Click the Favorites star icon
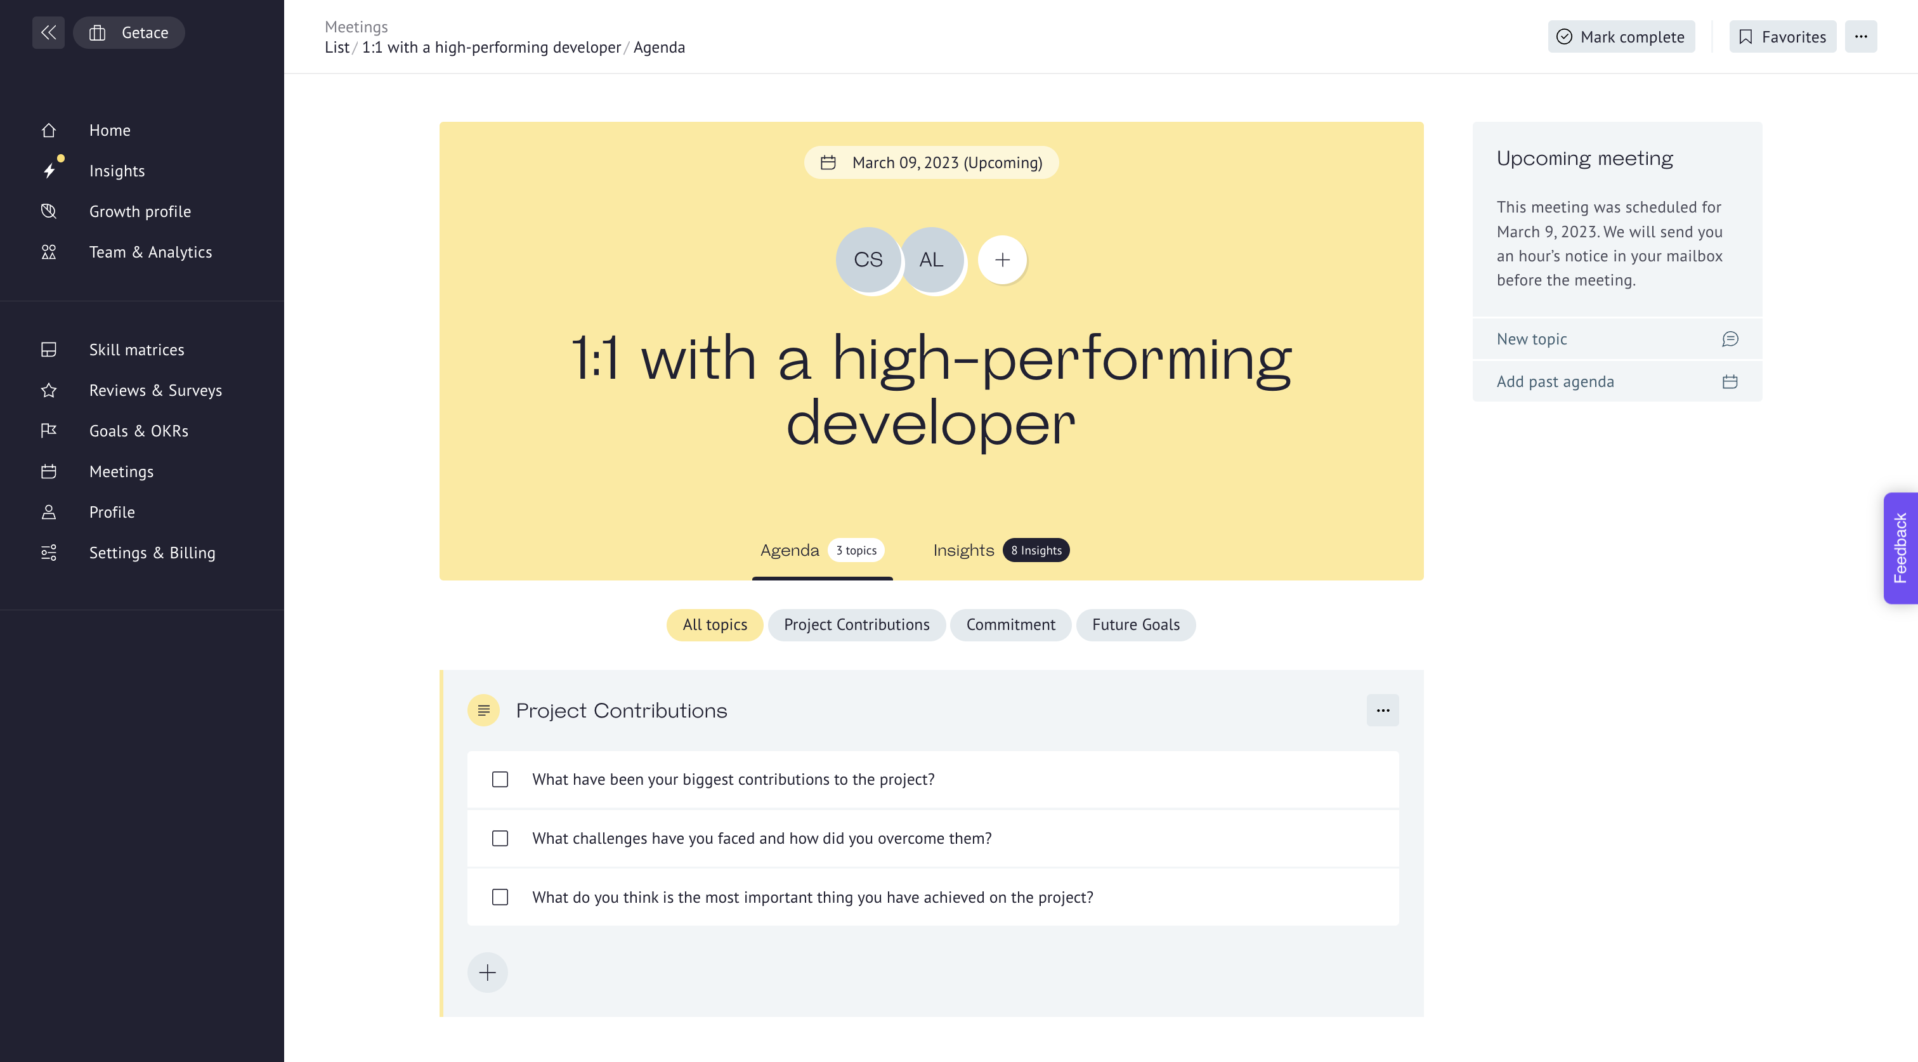 point(1747,36)
